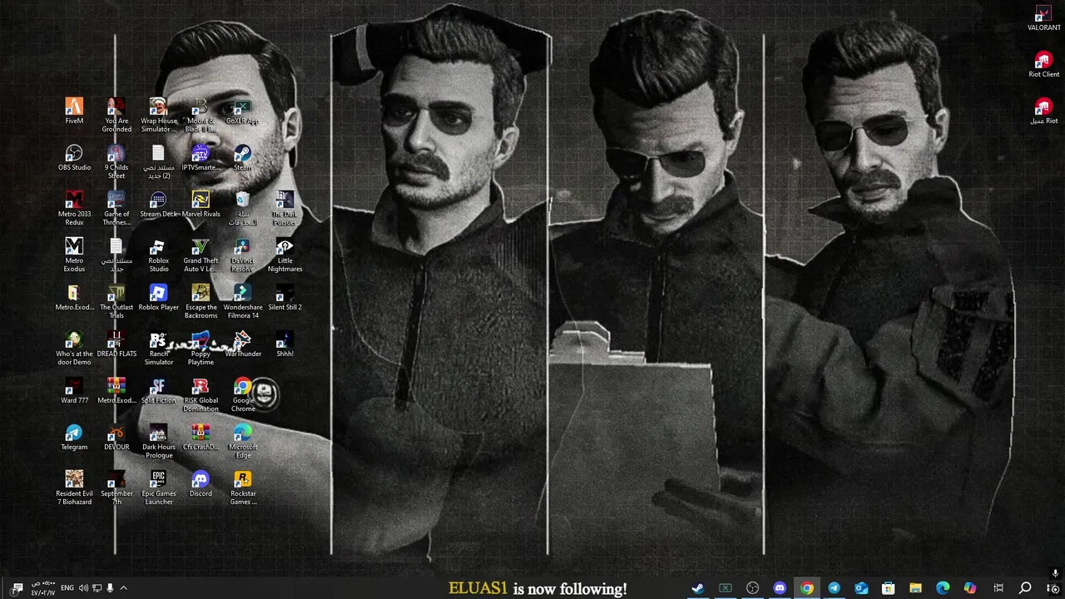Viewport: 1065px width, 599px height.
Task: Open September 7th desktop shortcut
Action: click(116, 488)
